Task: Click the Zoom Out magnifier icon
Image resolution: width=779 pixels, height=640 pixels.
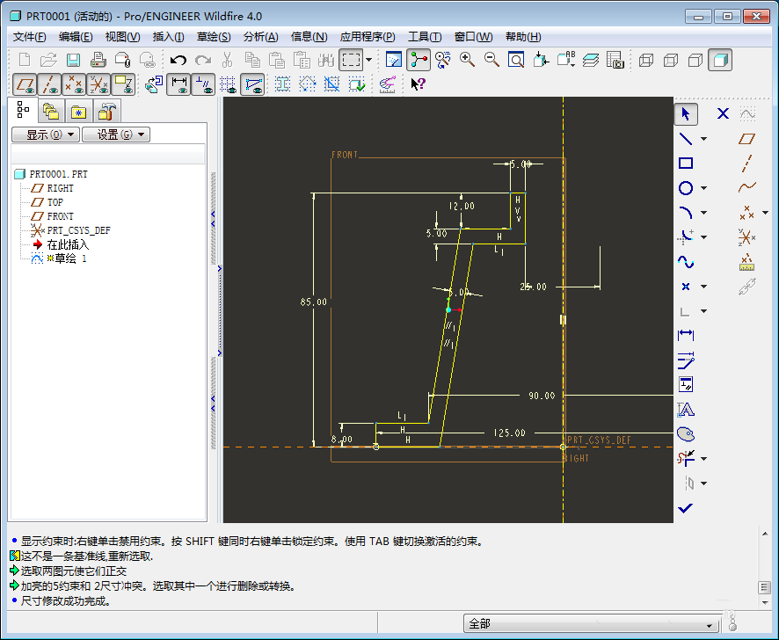Action: pos(491,60)
